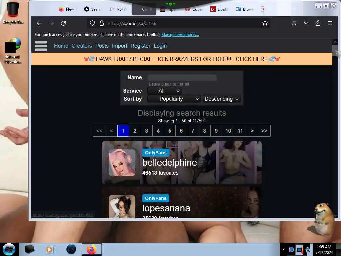The width and height of the screenshot is (341, 256).
Task: Open the Descending sort order dropdown
Action: tap(221, 99)
